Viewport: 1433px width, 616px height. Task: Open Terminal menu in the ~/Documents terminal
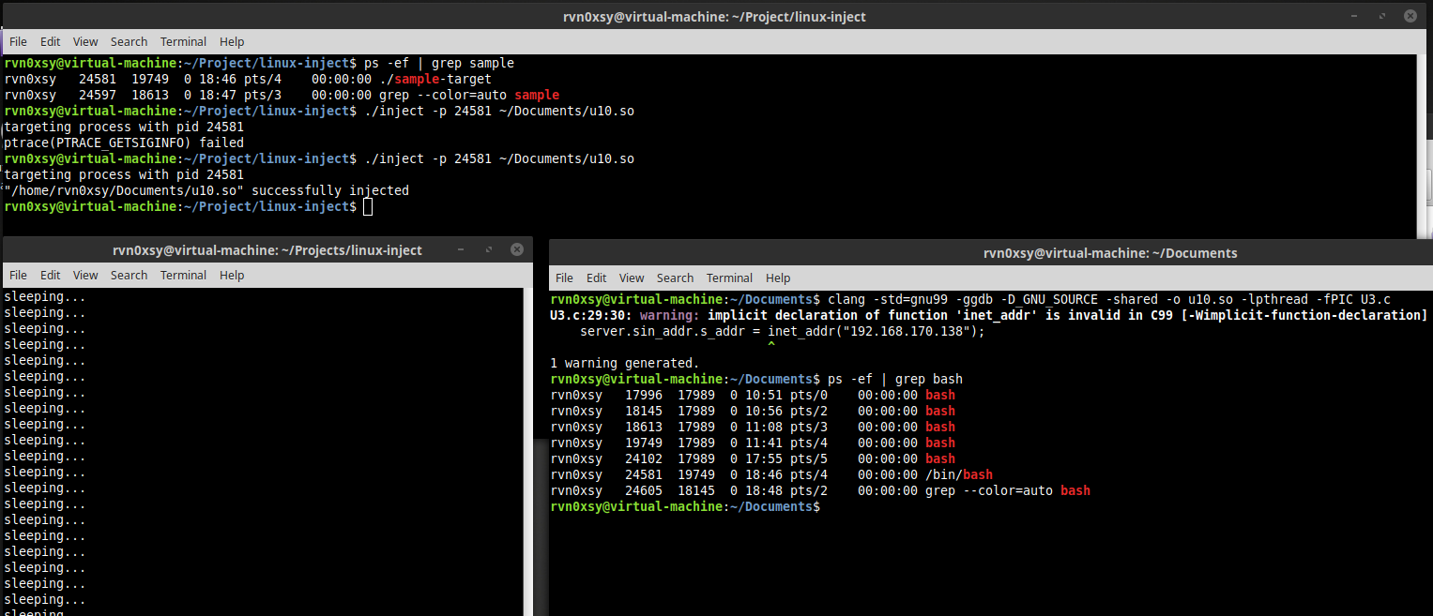[x=729, y=278]
